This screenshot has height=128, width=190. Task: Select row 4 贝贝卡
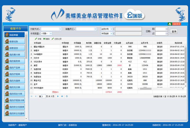coord(107,58)
